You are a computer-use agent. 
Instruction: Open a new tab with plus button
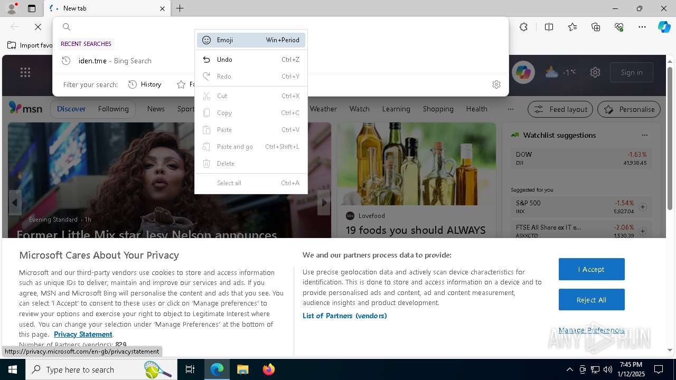(180, 8)
